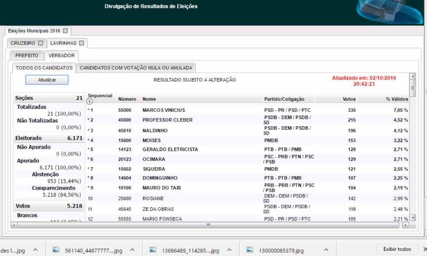Screen dimensions: 427x256
Task: Open the 13686489_114285 jpg download file icon
Action: tap(153, 250)
